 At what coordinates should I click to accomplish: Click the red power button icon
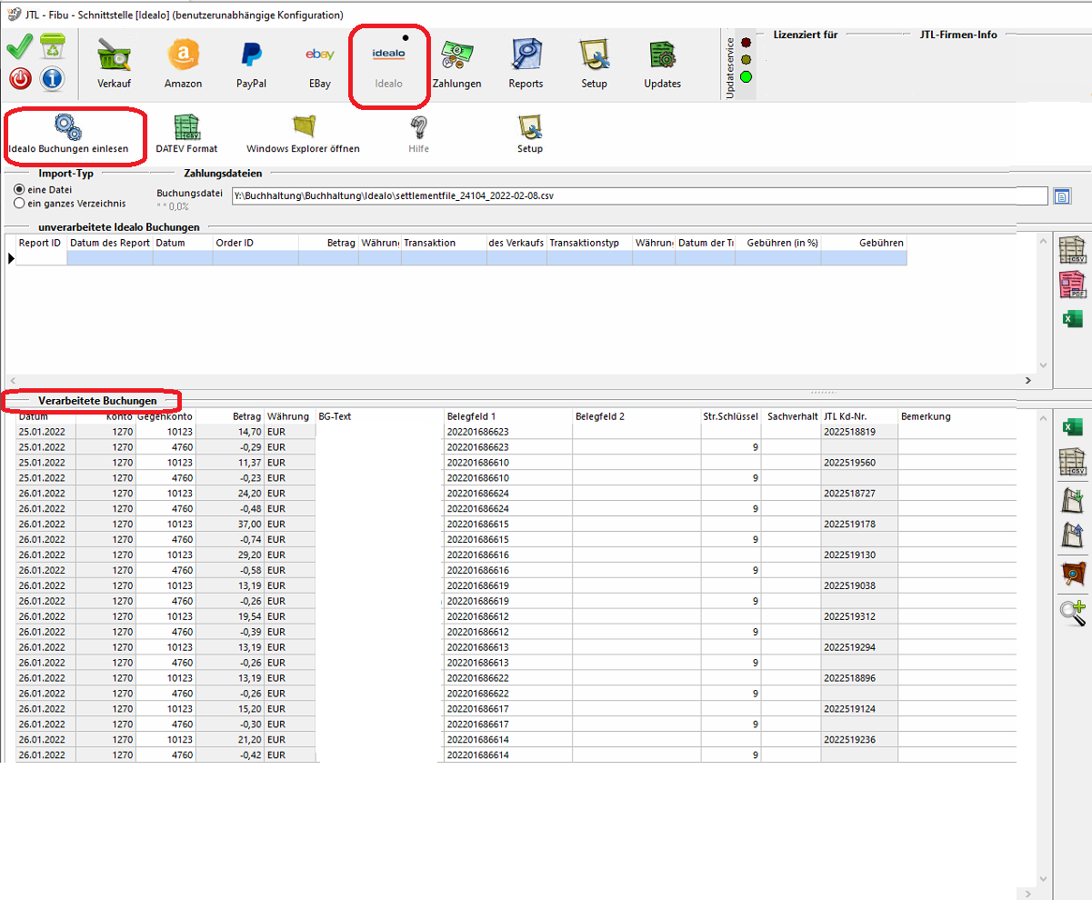pos(20,79)
